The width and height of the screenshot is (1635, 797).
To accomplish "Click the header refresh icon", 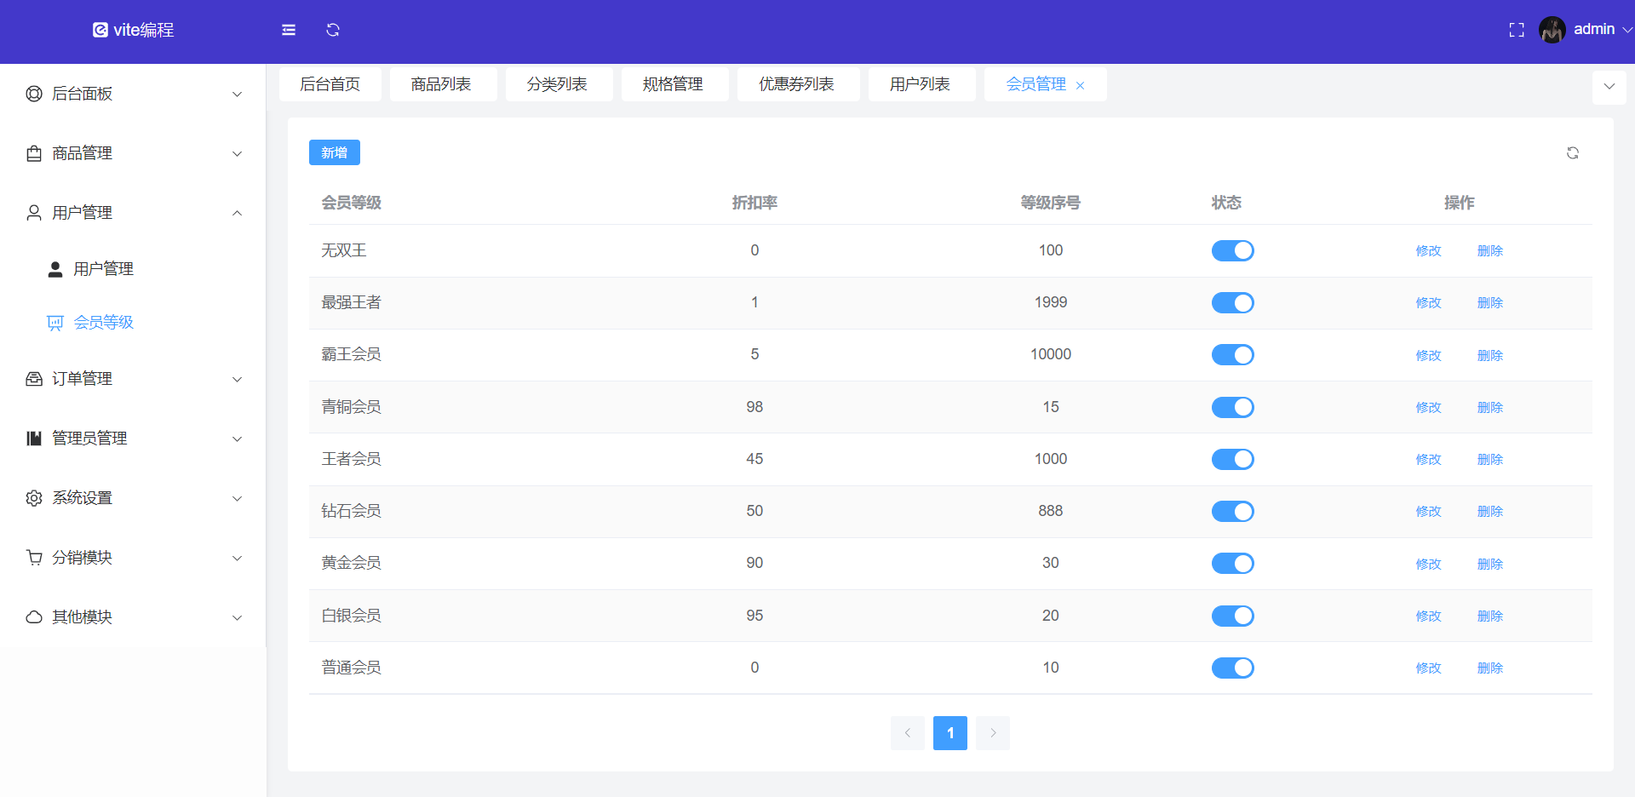I will [x=333, y=30].
